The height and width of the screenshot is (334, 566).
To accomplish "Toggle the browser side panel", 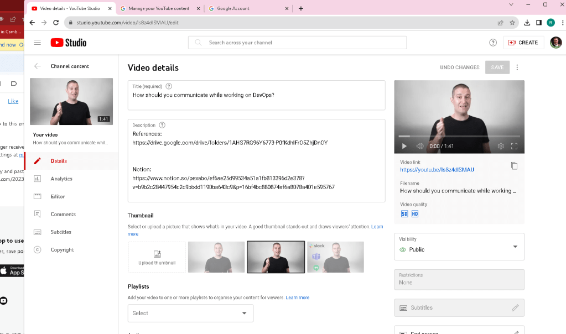I will pos(538,23).
